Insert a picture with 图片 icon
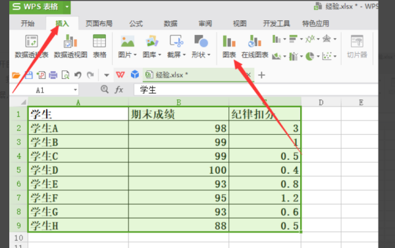This screenshot has height=248, width=395. pos(127,41)
